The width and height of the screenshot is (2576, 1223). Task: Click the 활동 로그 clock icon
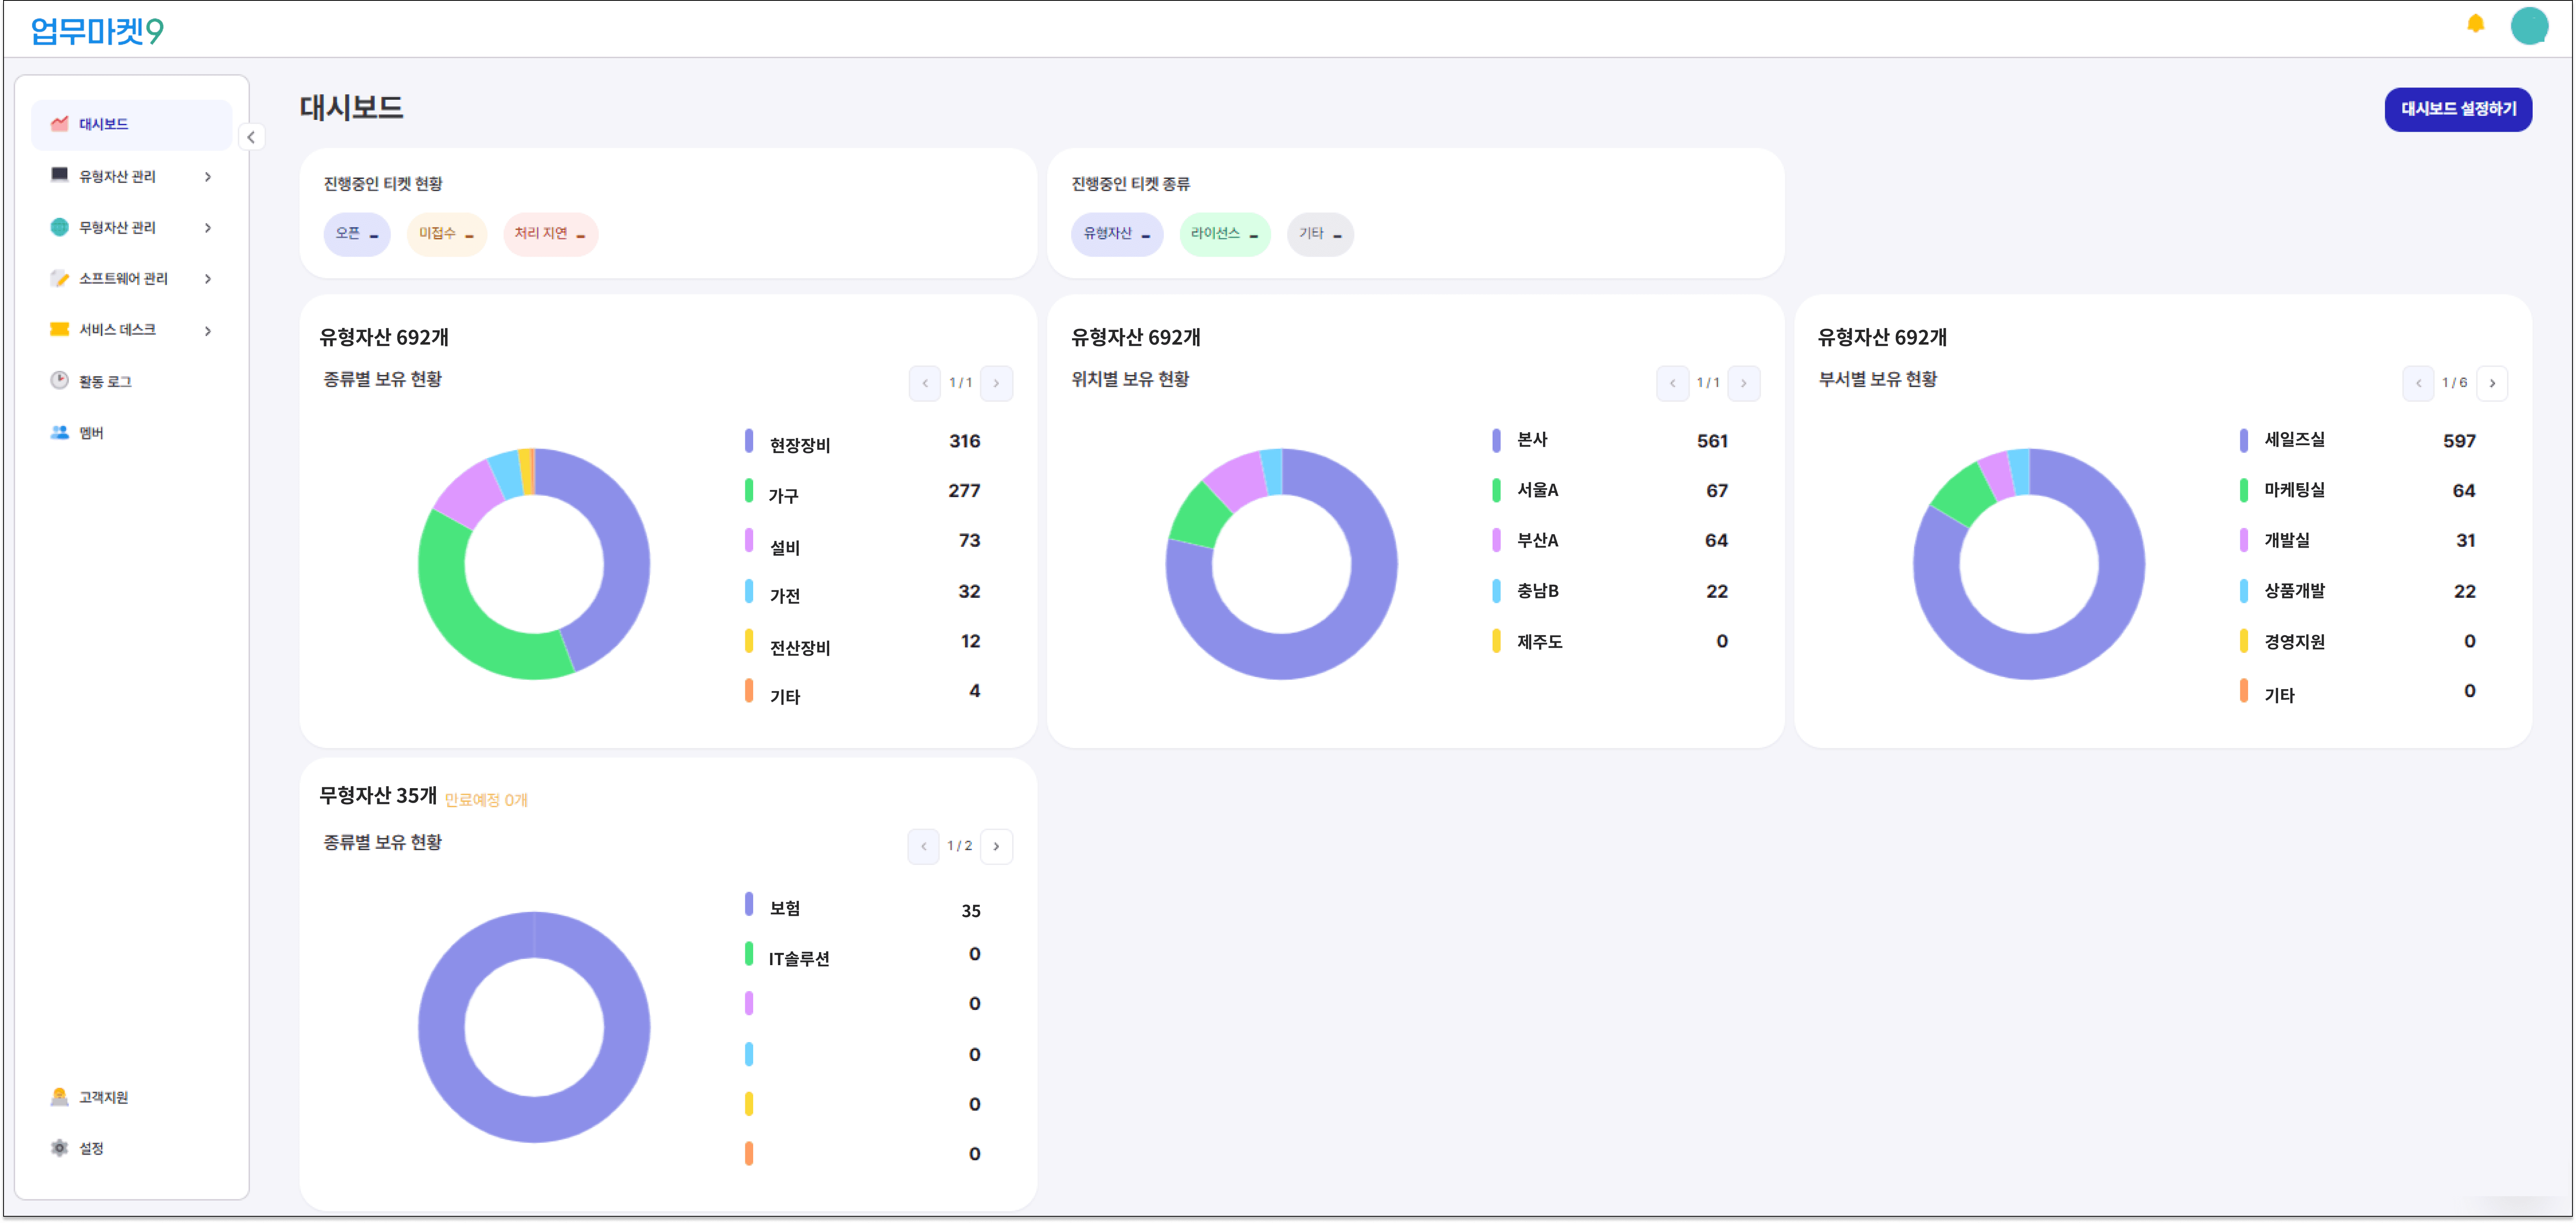click(x=60, y=381)
